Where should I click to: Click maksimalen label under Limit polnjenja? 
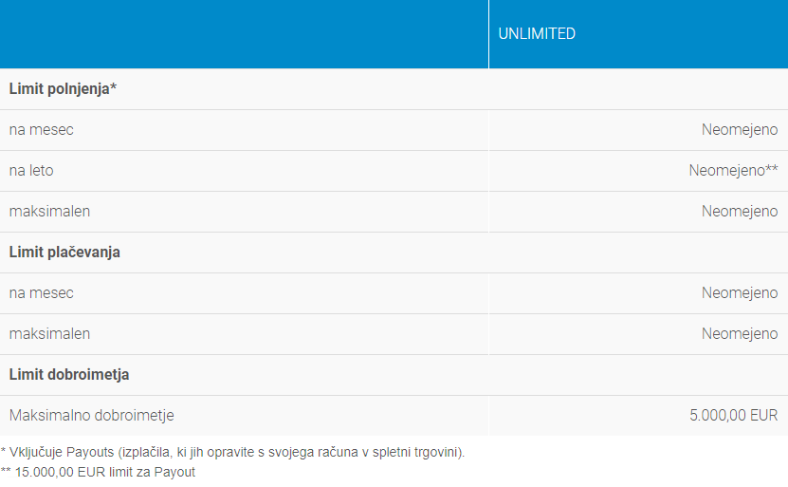click(49, 212)
